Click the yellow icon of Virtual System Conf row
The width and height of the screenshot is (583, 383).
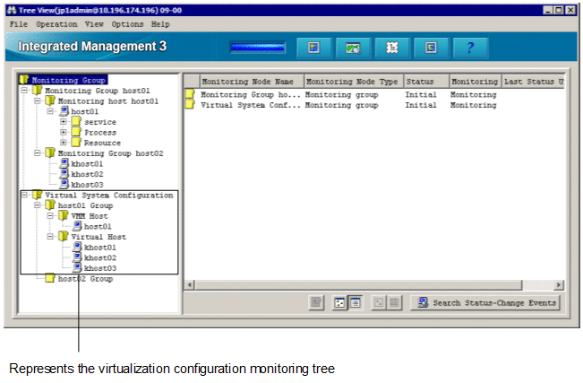coord(189,105)
